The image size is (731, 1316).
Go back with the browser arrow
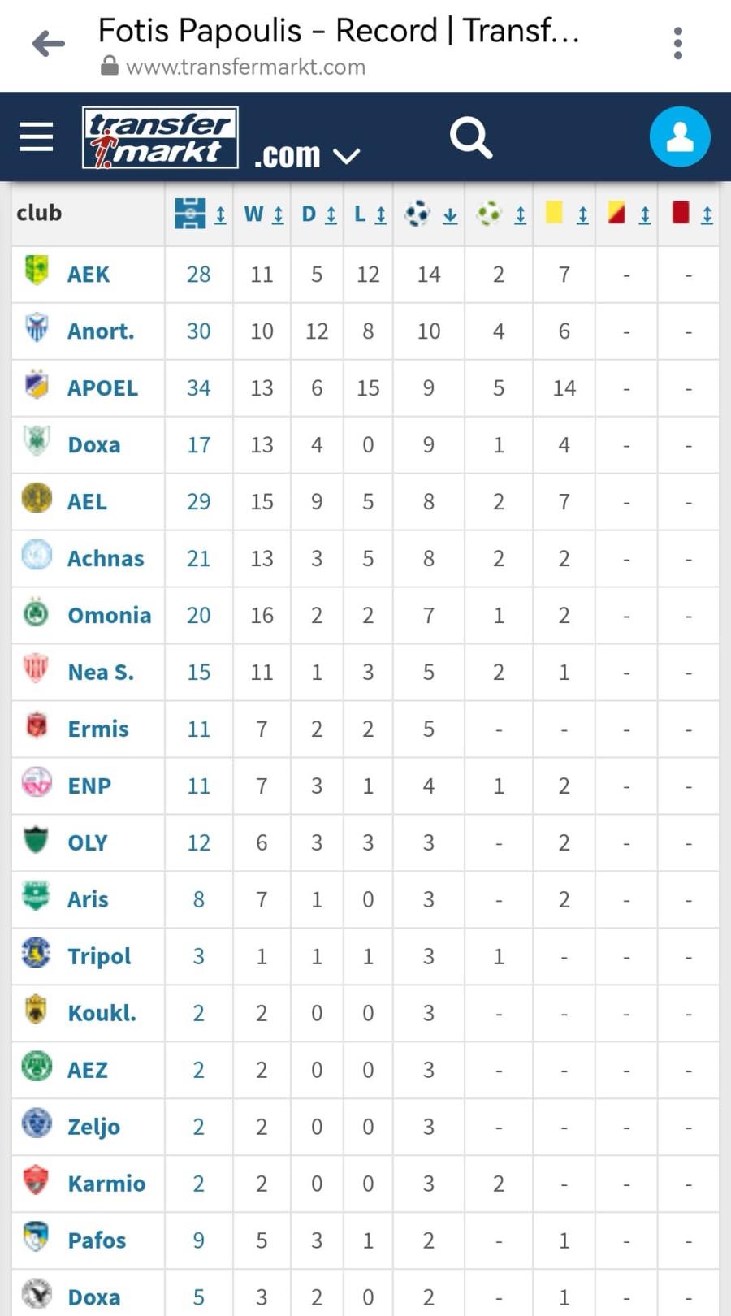tap(49, 44)
